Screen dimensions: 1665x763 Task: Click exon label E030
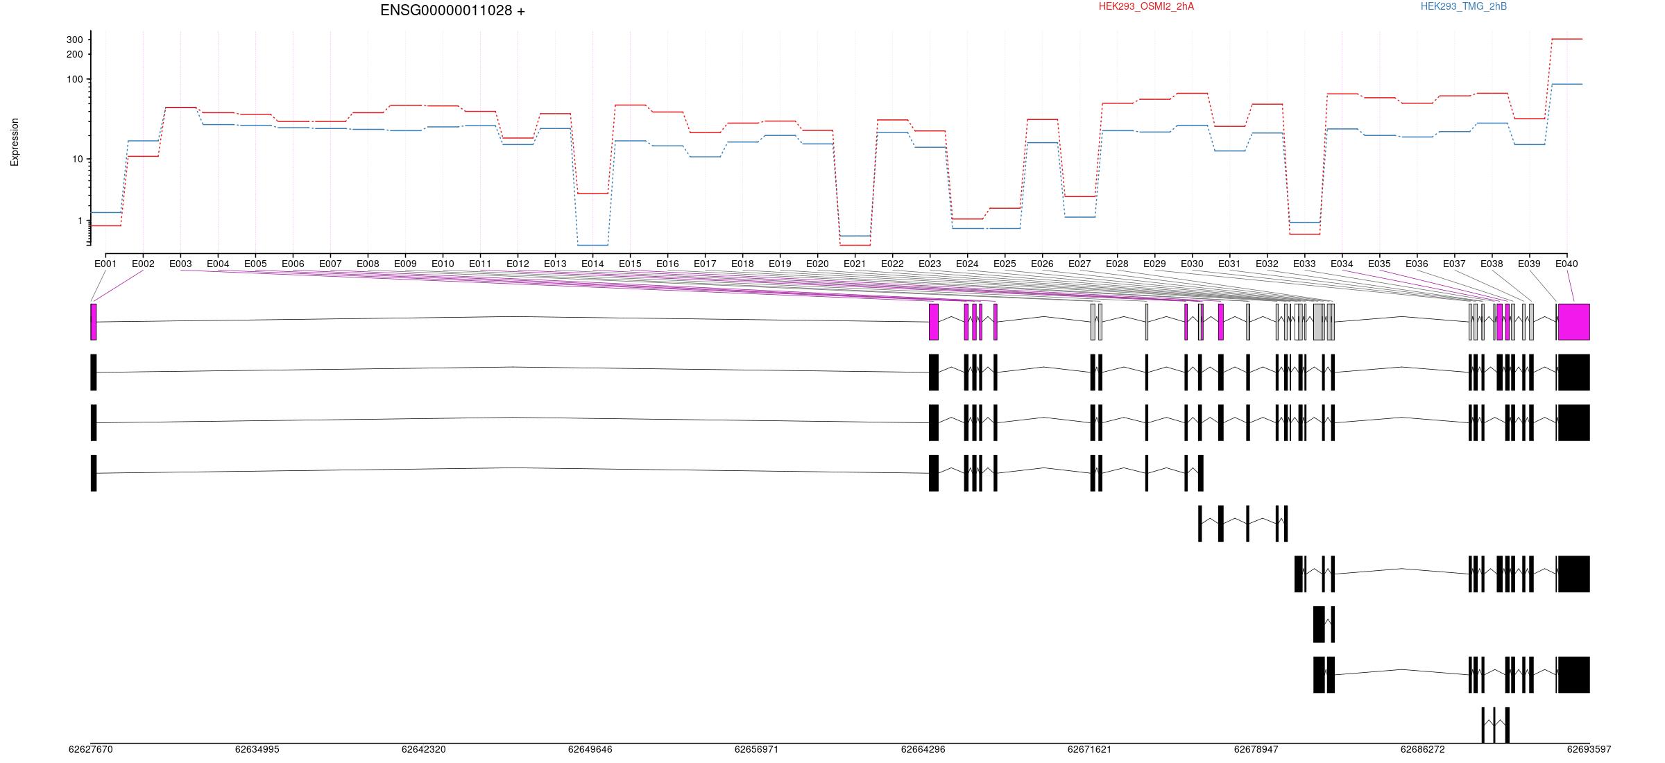coord(1192,264)
